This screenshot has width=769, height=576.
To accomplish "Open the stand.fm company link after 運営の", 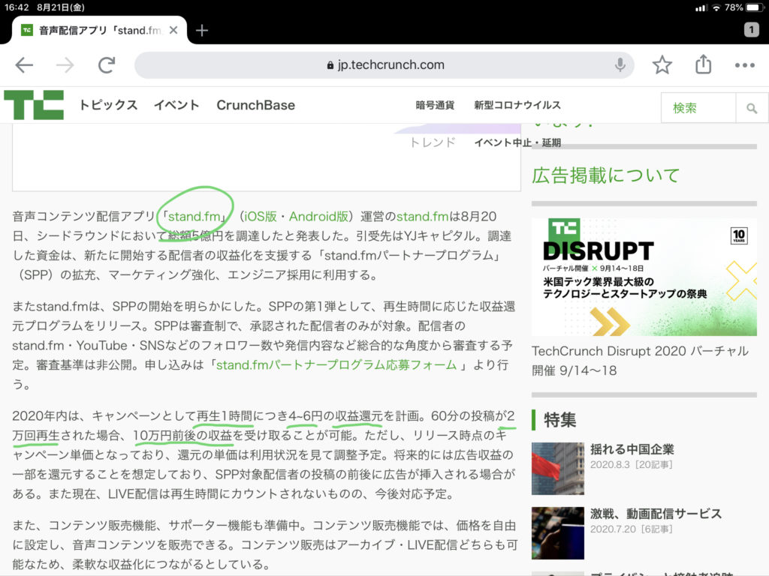I will [x=422, y=216].
